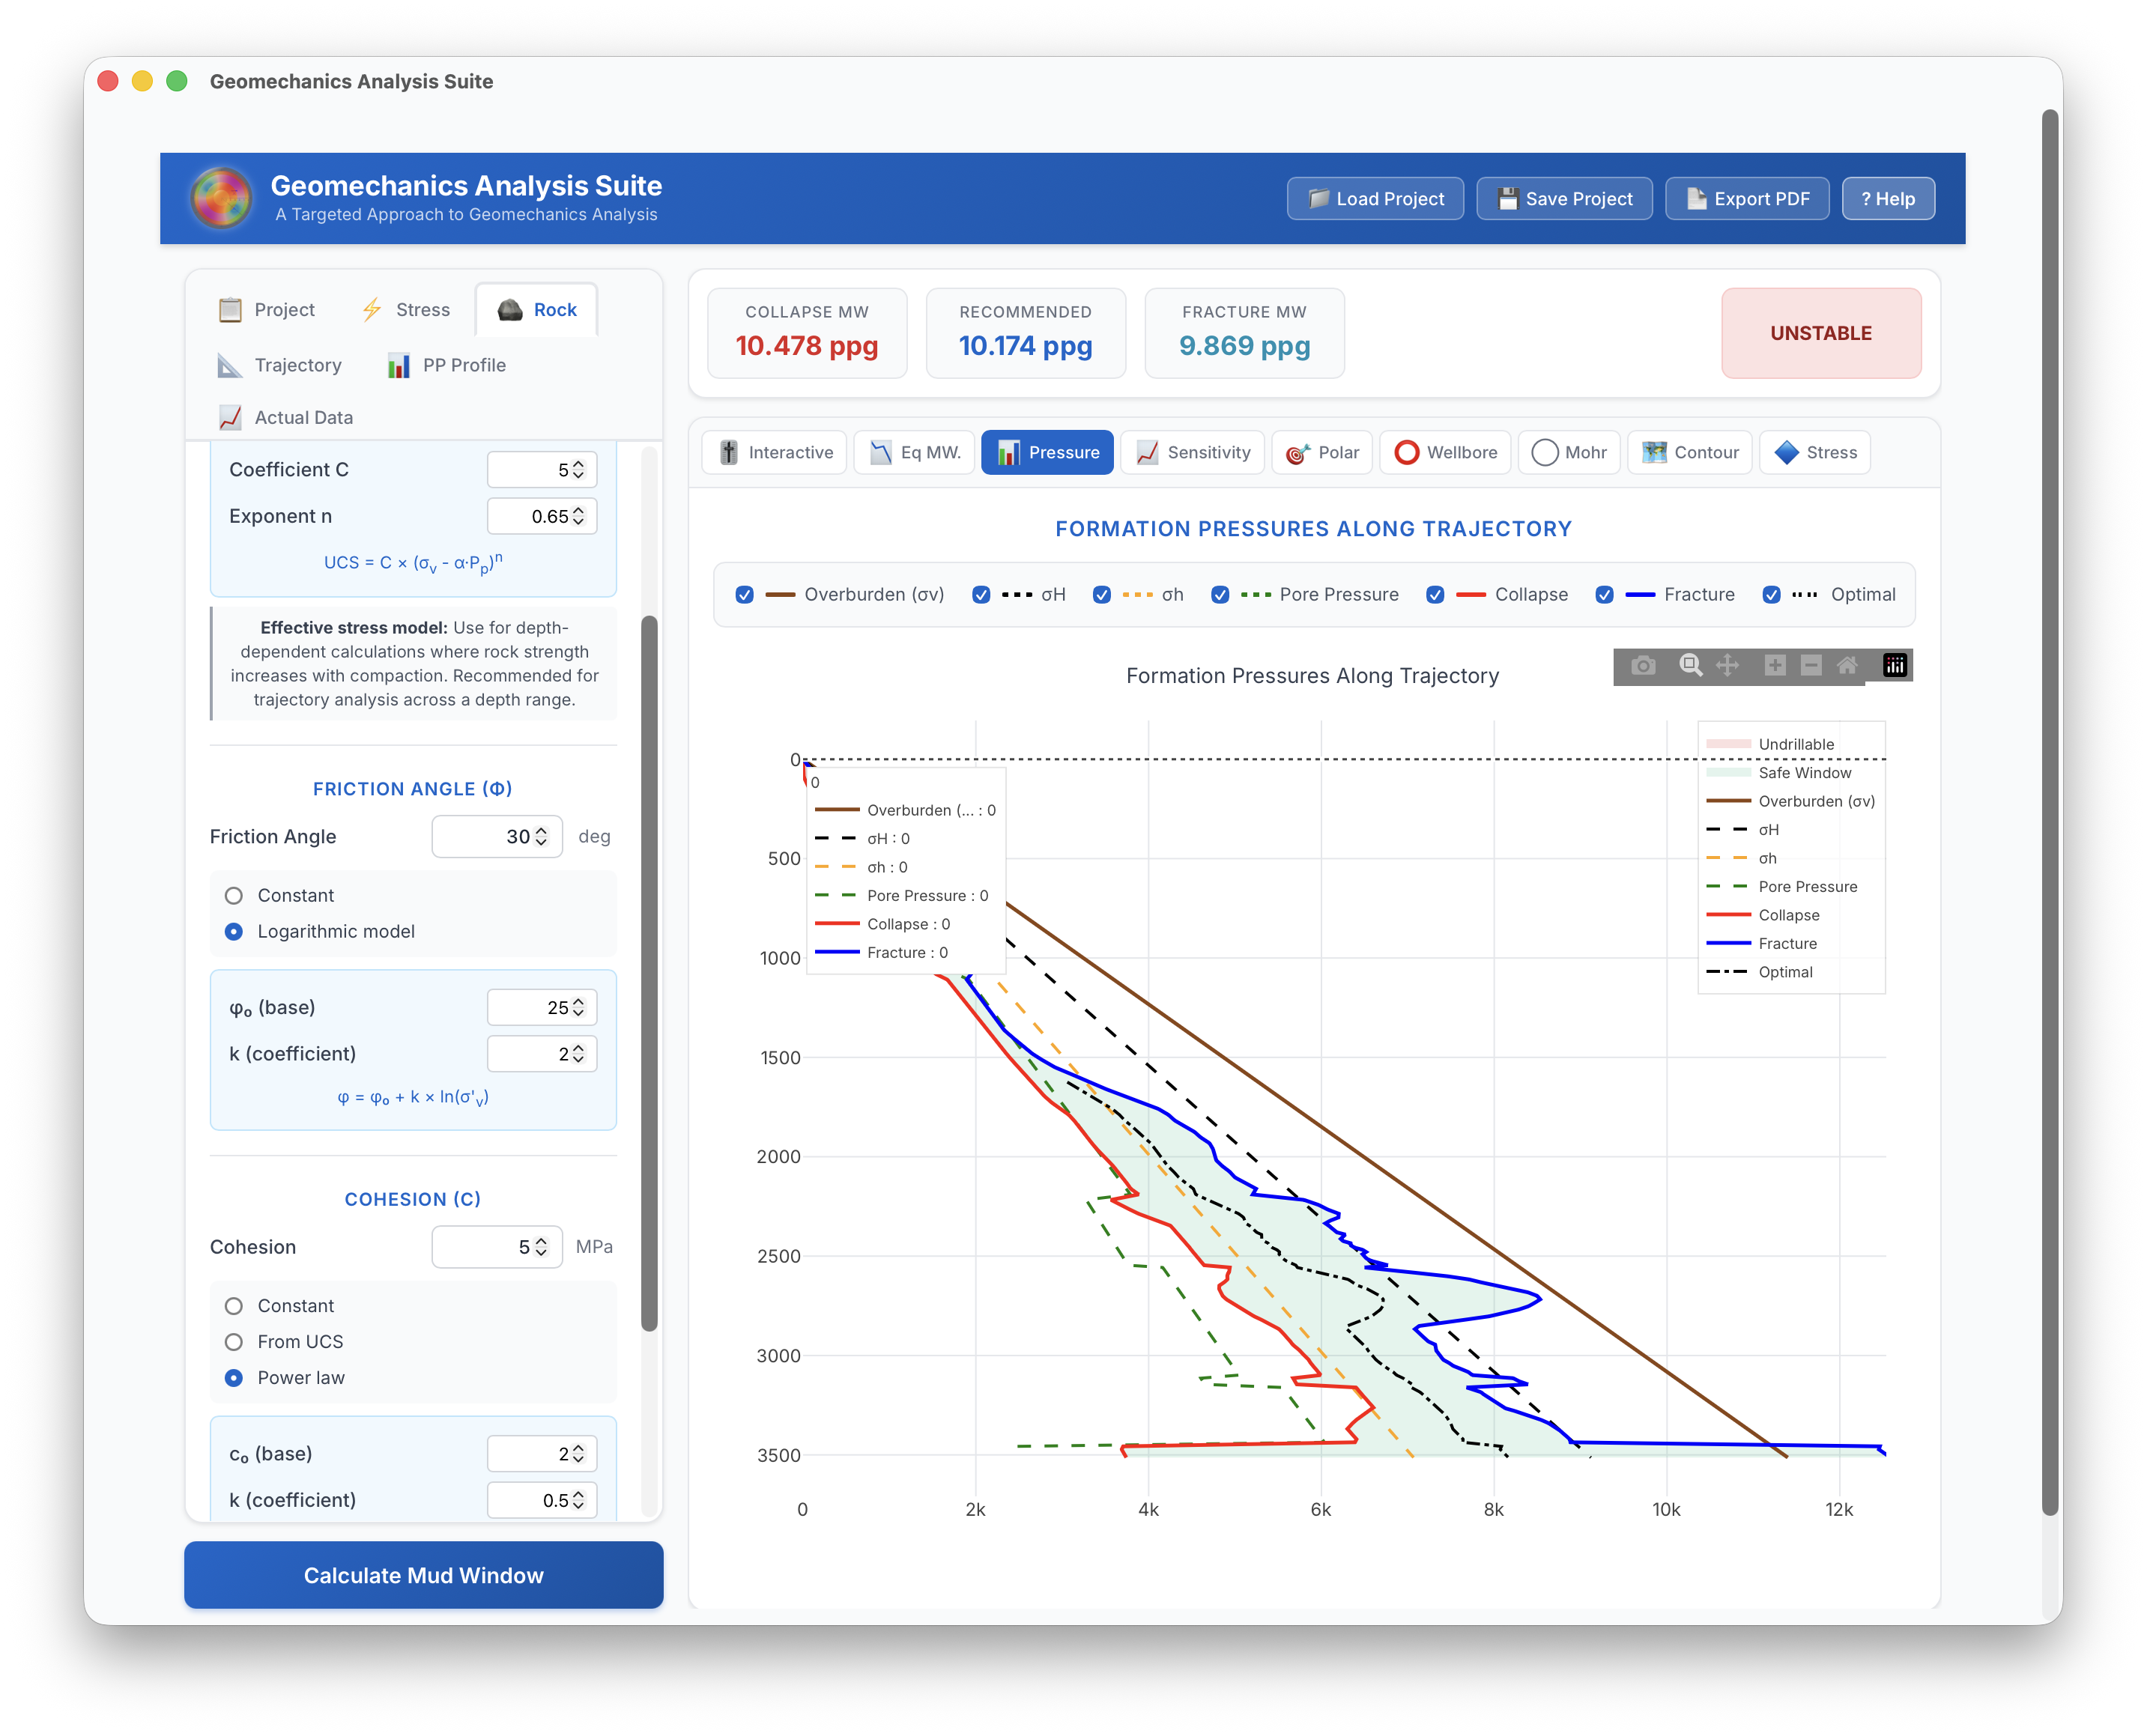Image resolution: width=2147 pixels, height=1736 pixels.
Task: Adjust the Friction Angle spinner arrows
Action: click(x=541, y=837)
